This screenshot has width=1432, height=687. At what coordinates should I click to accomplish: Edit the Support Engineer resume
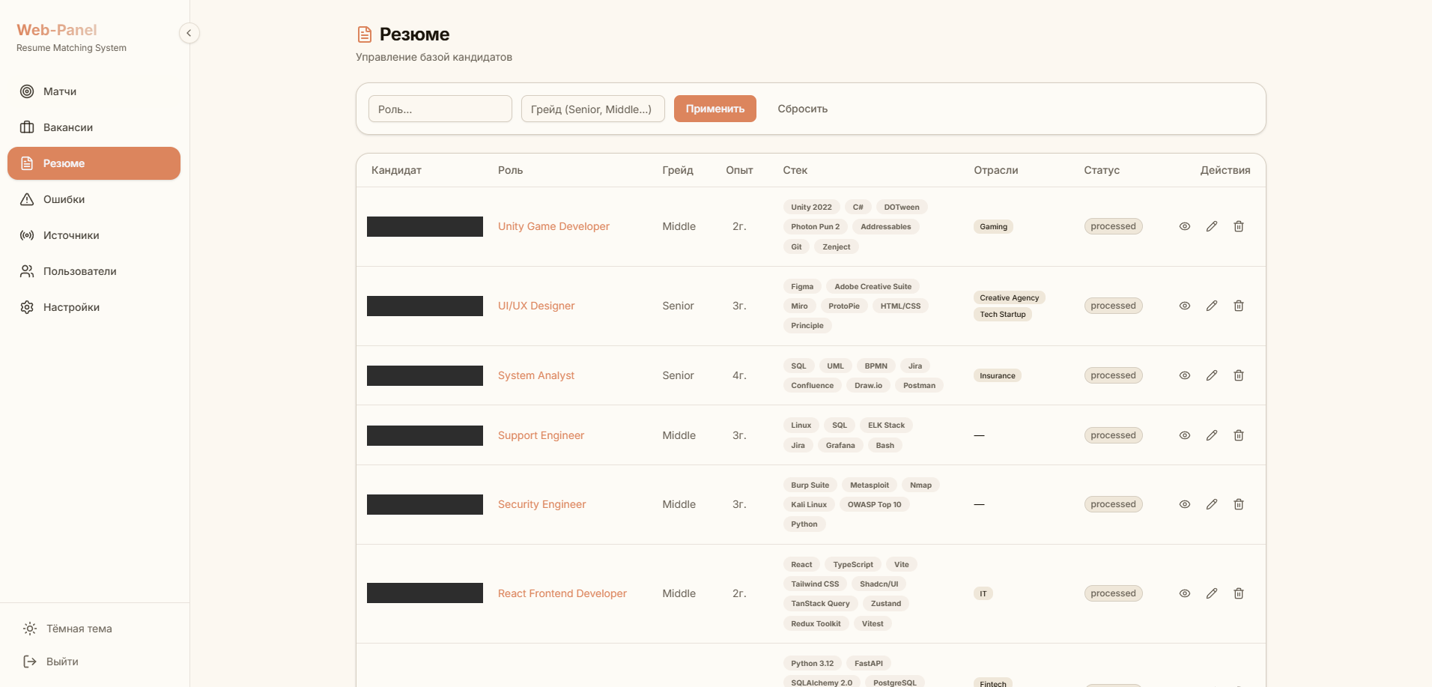coord(1212,435)
